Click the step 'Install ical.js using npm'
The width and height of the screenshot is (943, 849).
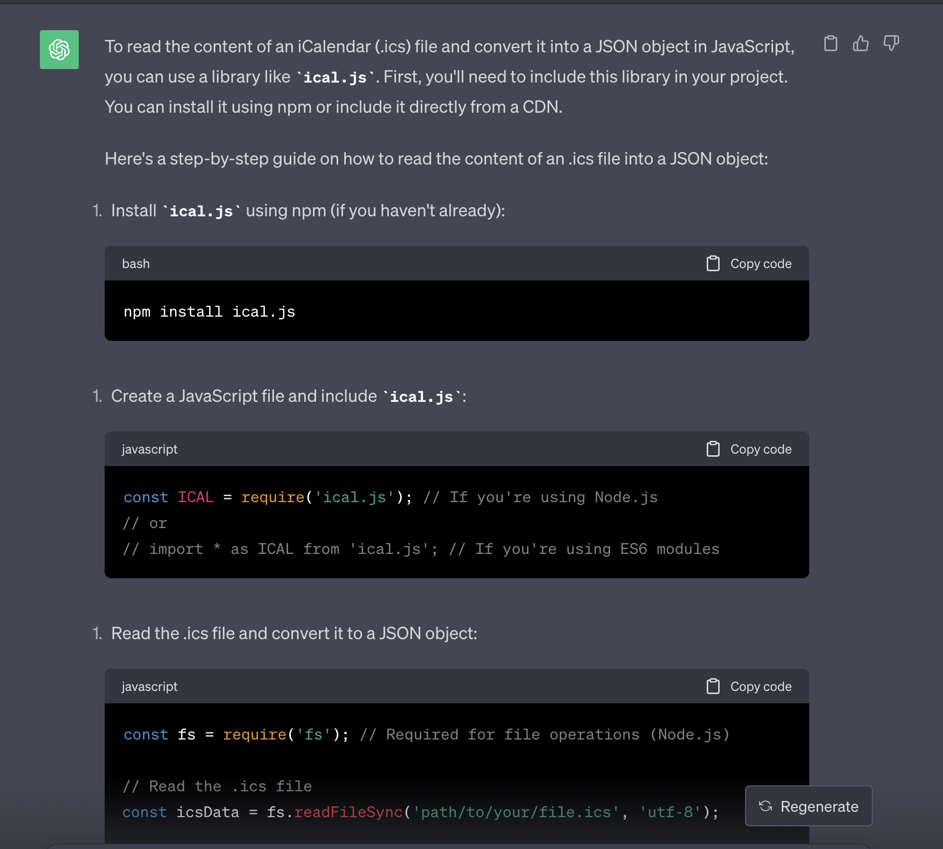(x=308, y=210)
